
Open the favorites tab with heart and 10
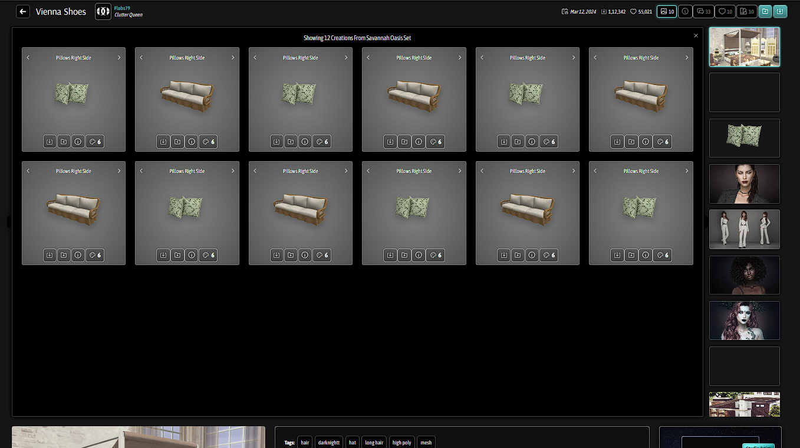click(725, 11)
